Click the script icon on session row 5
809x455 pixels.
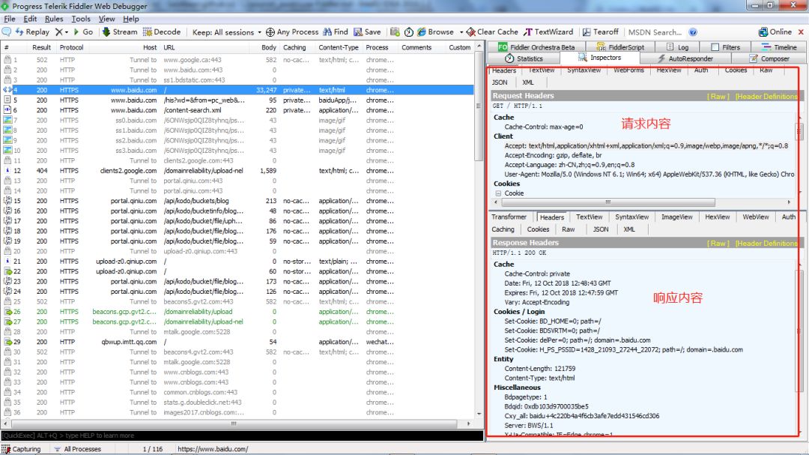pyautogui.click(x=7, y=100)
